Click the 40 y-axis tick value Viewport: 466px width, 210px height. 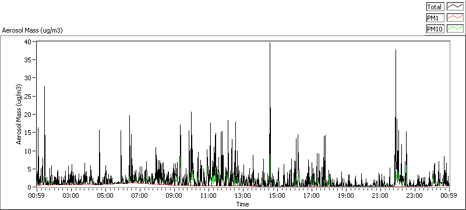coord(27,41)
